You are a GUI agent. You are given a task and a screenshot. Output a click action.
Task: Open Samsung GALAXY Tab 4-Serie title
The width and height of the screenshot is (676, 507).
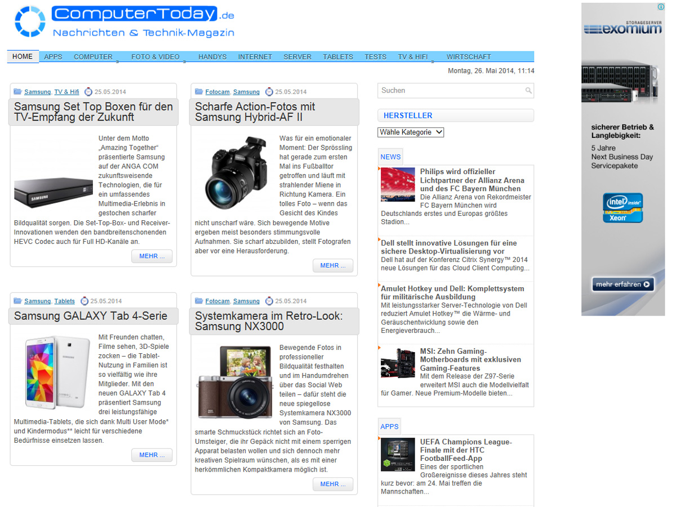[x=91, y=316]
